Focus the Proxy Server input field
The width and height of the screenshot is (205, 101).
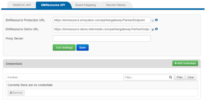tap(102, 39)
